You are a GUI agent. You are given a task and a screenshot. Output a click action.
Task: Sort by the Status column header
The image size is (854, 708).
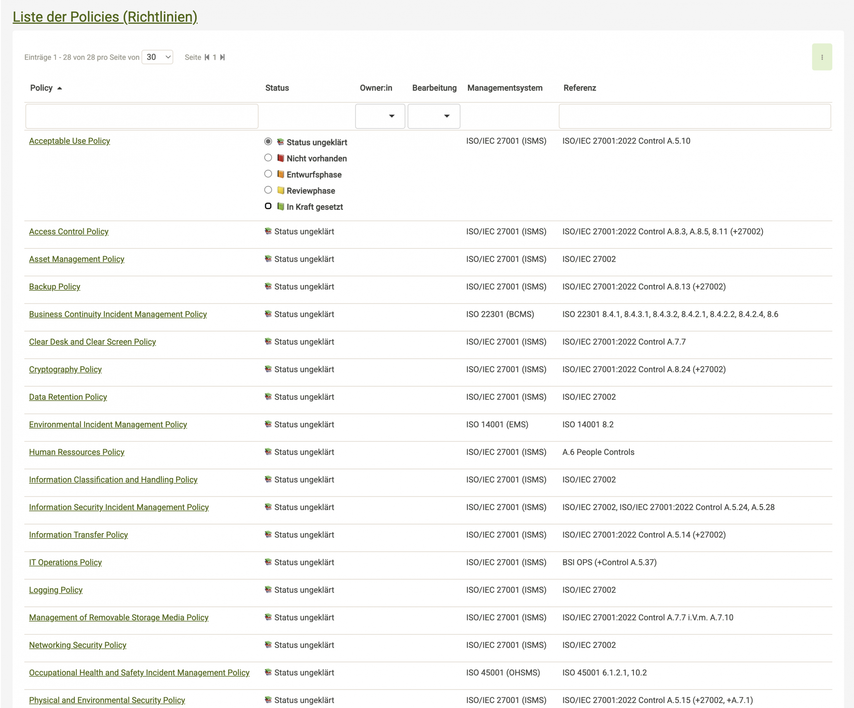pyautogui.click(x=277, y=88)
